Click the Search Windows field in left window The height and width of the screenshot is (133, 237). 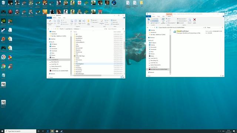tap(116, 29)
